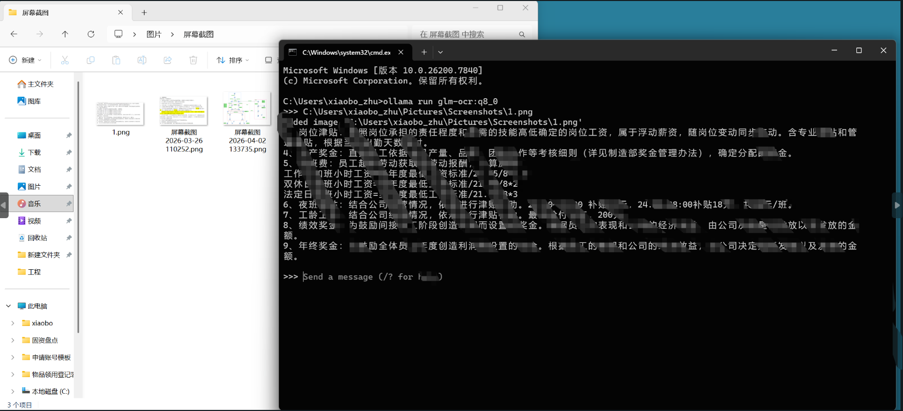Click the 图片 breadcrumb link
The height and width of the screenshot is (411, 903).
154,34
